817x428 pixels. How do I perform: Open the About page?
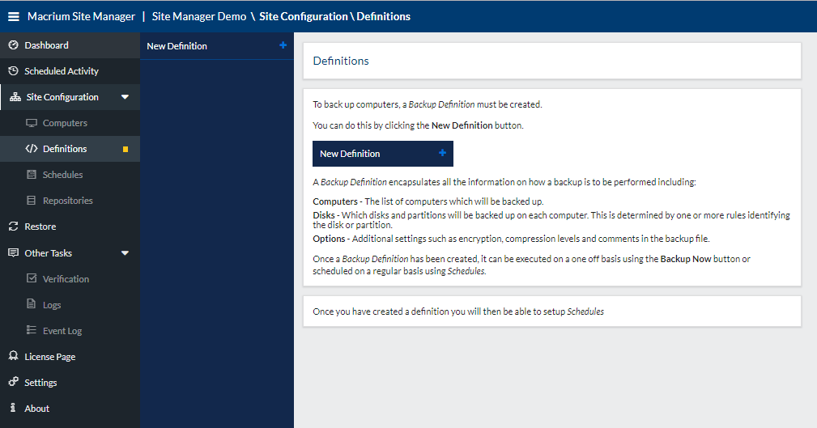[36, 409]
